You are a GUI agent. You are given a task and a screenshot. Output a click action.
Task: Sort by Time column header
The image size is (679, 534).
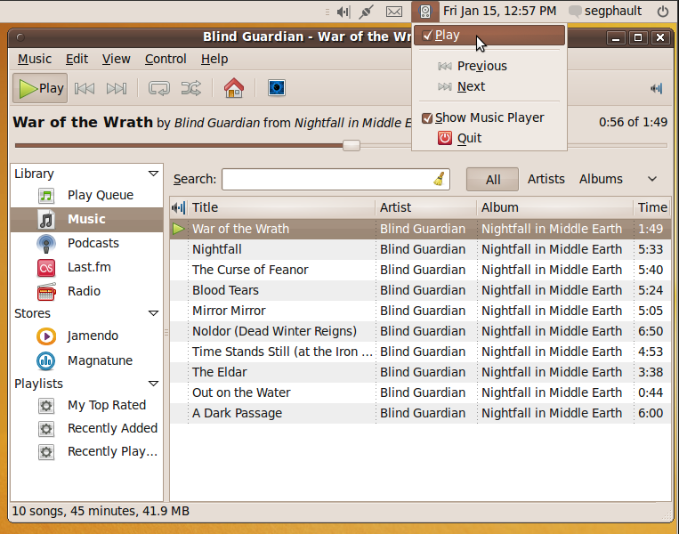[652, 207]
